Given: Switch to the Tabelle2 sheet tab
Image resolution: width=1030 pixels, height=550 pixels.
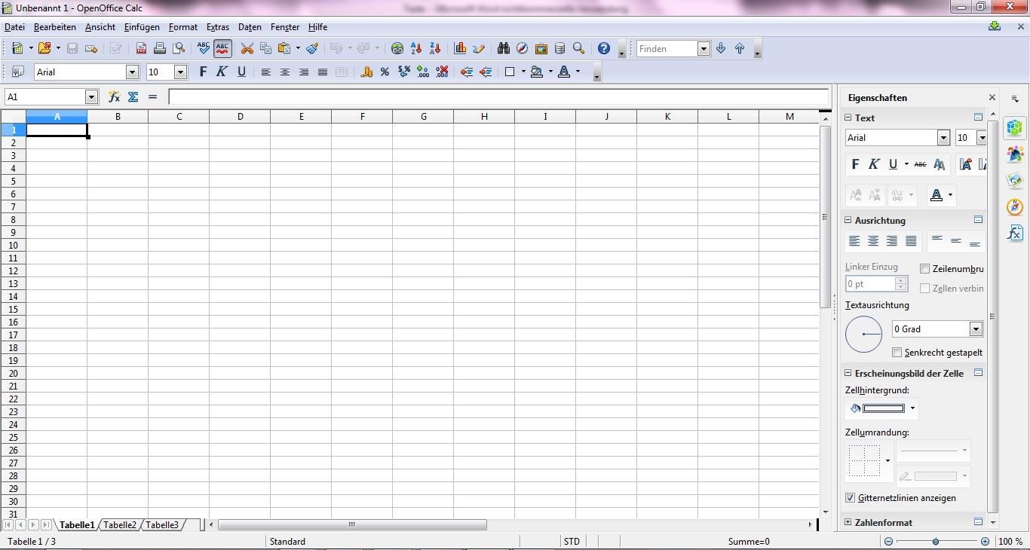Looking at the screenshot, I should 120,525.
